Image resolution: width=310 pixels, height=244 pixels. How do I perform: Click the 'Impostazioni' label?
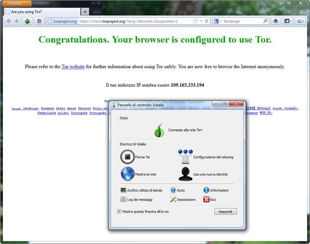click(186, 199)
